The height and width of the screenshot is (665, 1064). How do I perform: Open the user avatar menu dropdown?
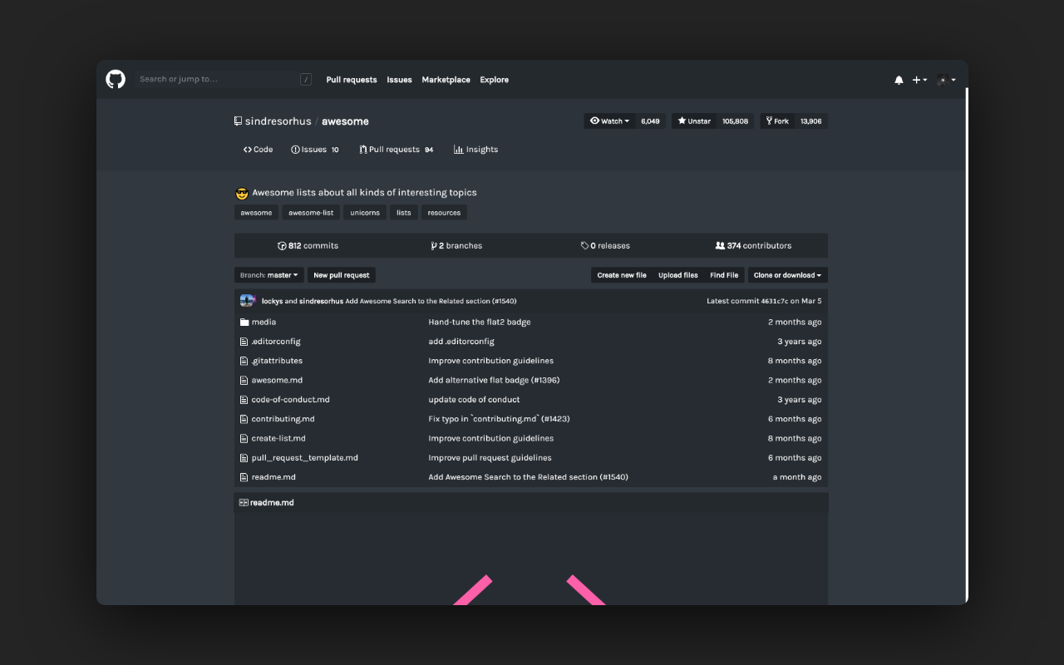946,80
